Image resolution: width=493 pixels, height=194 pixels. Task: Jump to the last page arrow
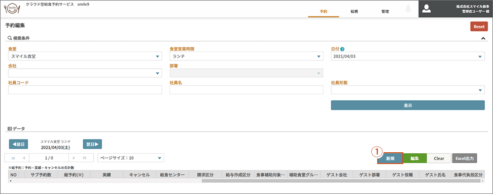[85, 158]
